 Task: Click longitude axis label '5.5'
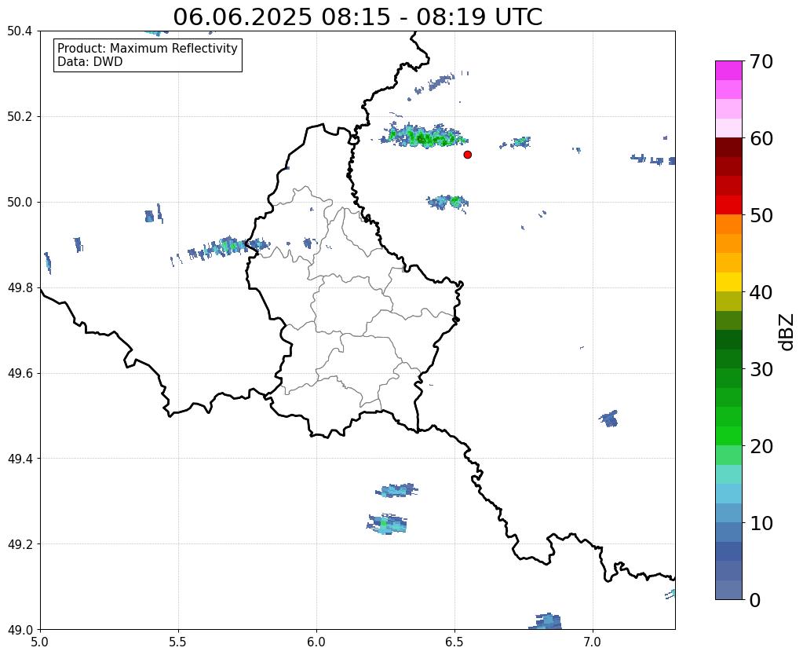point(178,642)
